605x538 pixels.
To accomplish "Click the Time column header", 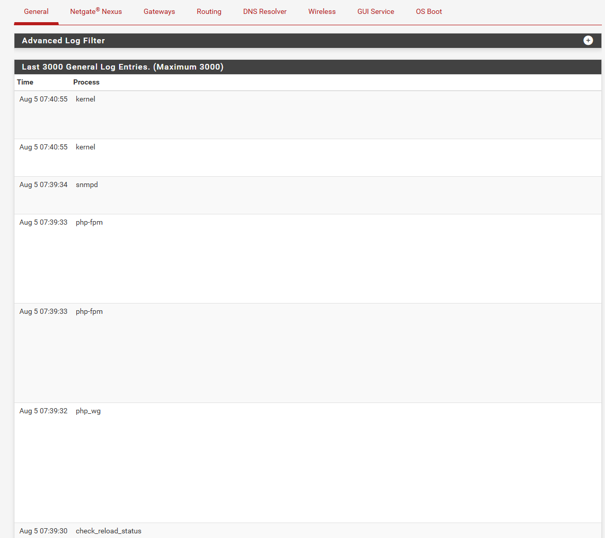I will click(25, 82).
